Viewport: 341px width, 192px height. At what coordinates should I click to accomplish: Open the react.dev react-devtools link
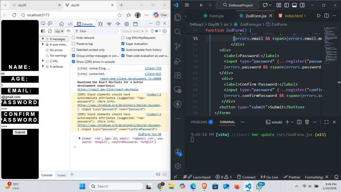click(x=108, y=89)
